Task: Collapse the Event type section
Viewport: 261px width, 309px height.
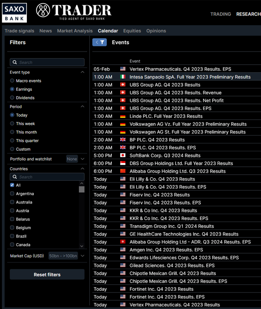Action: (83, 72)
